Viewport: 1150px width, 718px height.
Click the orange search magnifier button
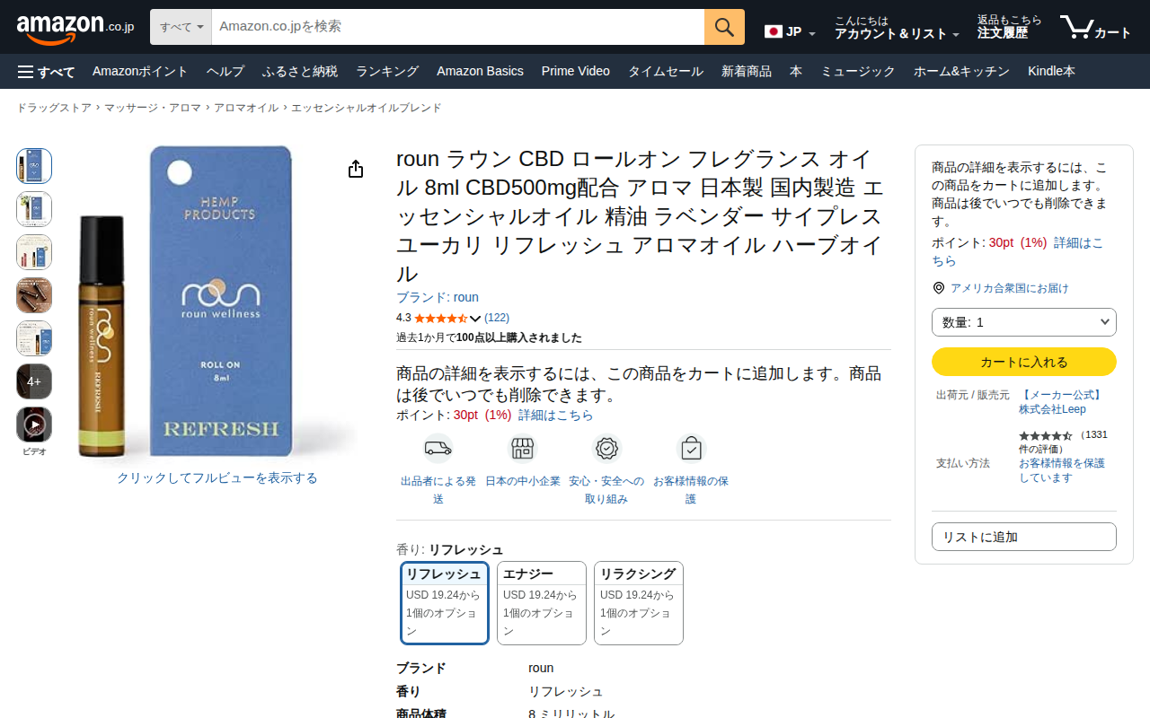click(x=724, y=27)
